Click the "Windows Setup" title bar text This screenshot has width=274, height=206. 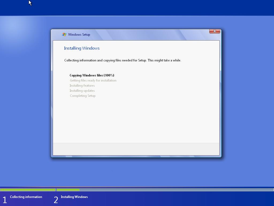click(x=79, y=35)
